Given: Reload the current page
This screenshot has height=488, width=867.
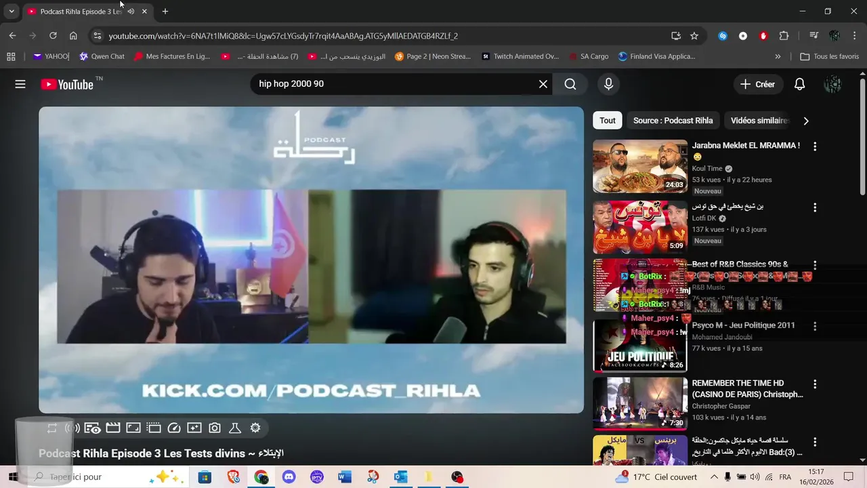Looking at the screenshot, I should pos(53,36).
